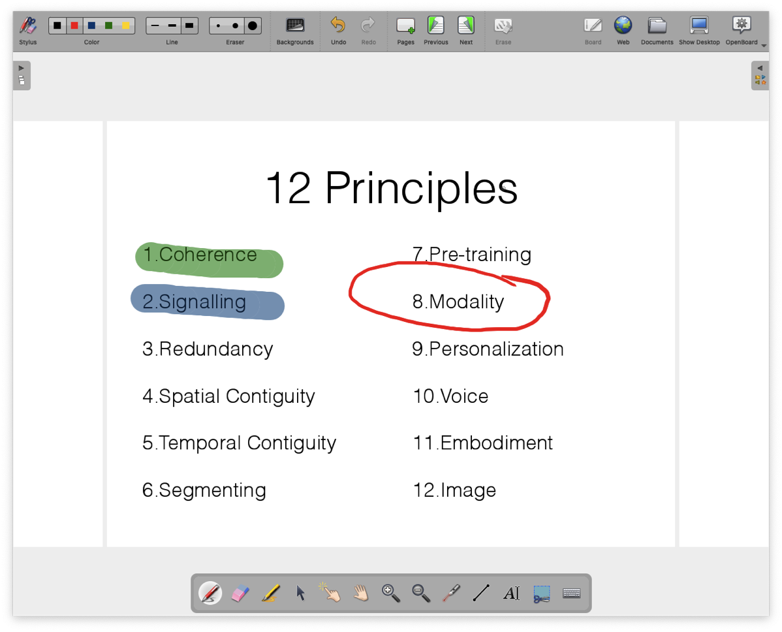Open the Documents view
782x632 pixels.
657,30
